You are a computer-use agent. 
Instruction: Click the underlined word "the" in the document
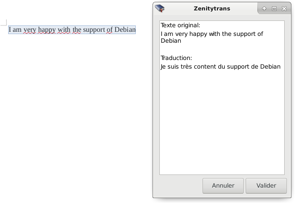coord(77,30)
